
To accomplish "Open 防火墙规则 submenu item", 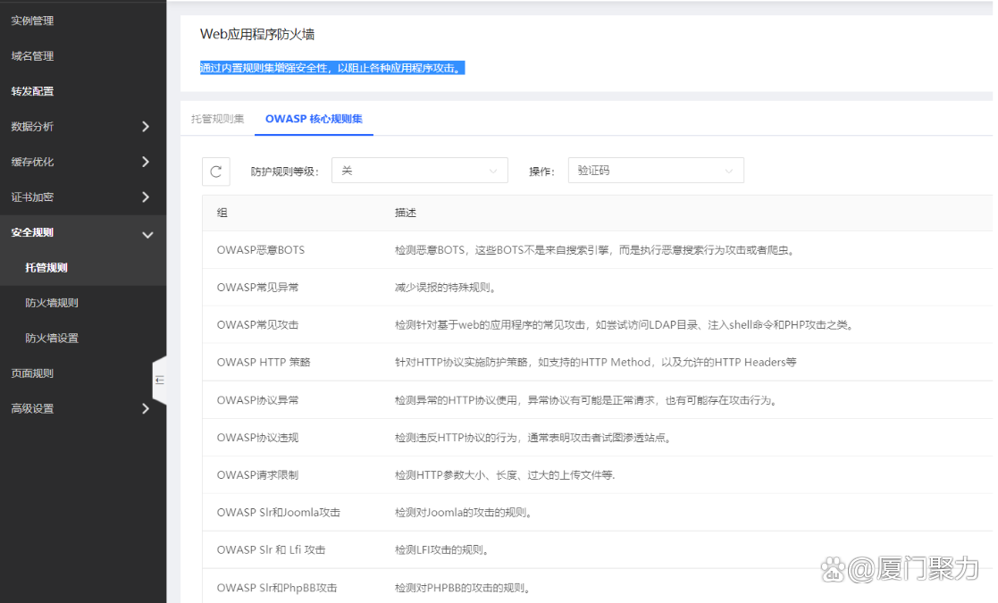I will (x=52, y=303).
